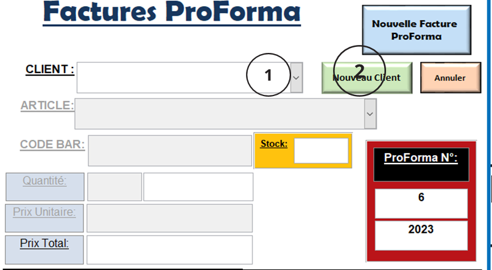Click the Prix Total value field
Image resolution: width=492 pixels, height=270 pixels.
coord(170,250)
